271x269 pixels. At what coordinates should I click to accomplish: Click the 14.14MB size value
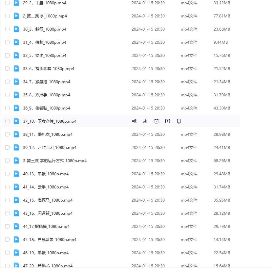(222, 240)
